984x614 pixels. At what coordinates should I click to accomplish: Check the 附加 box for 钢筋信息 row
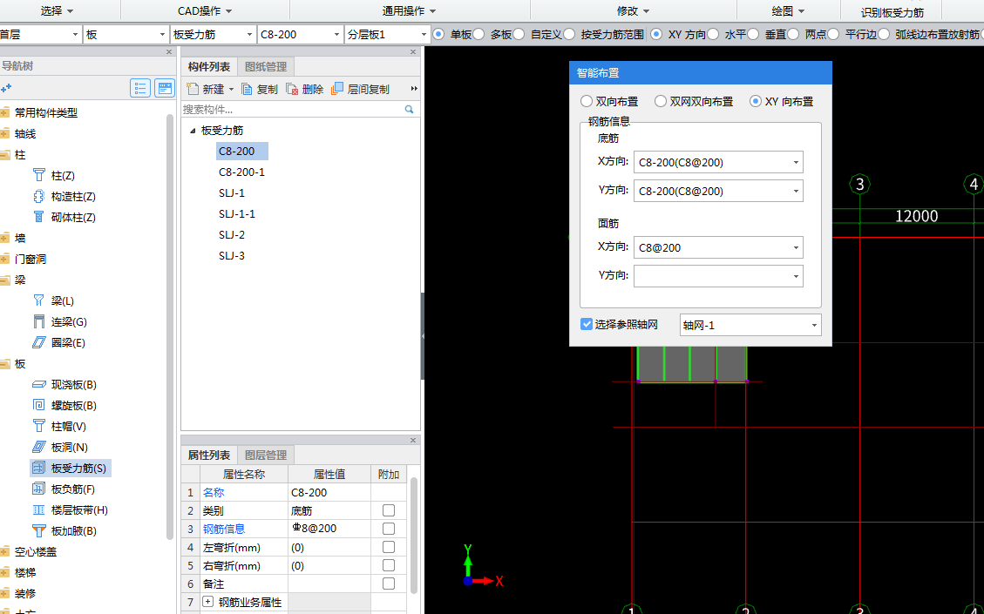click(x=389, y=529)
